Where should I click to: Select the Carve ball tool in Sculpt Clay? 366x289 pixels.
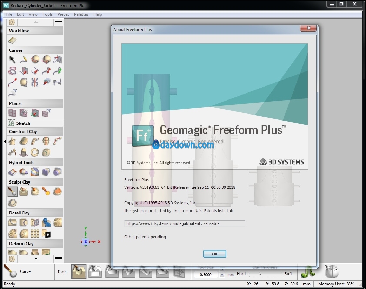click(x=12, y=192)
